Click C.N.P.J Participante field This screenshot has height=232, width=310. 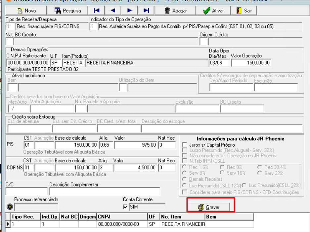click(x=28, y=63)
